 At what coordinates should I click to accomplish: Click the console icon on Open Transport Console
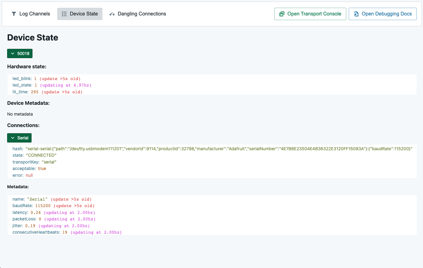(282, 14)
